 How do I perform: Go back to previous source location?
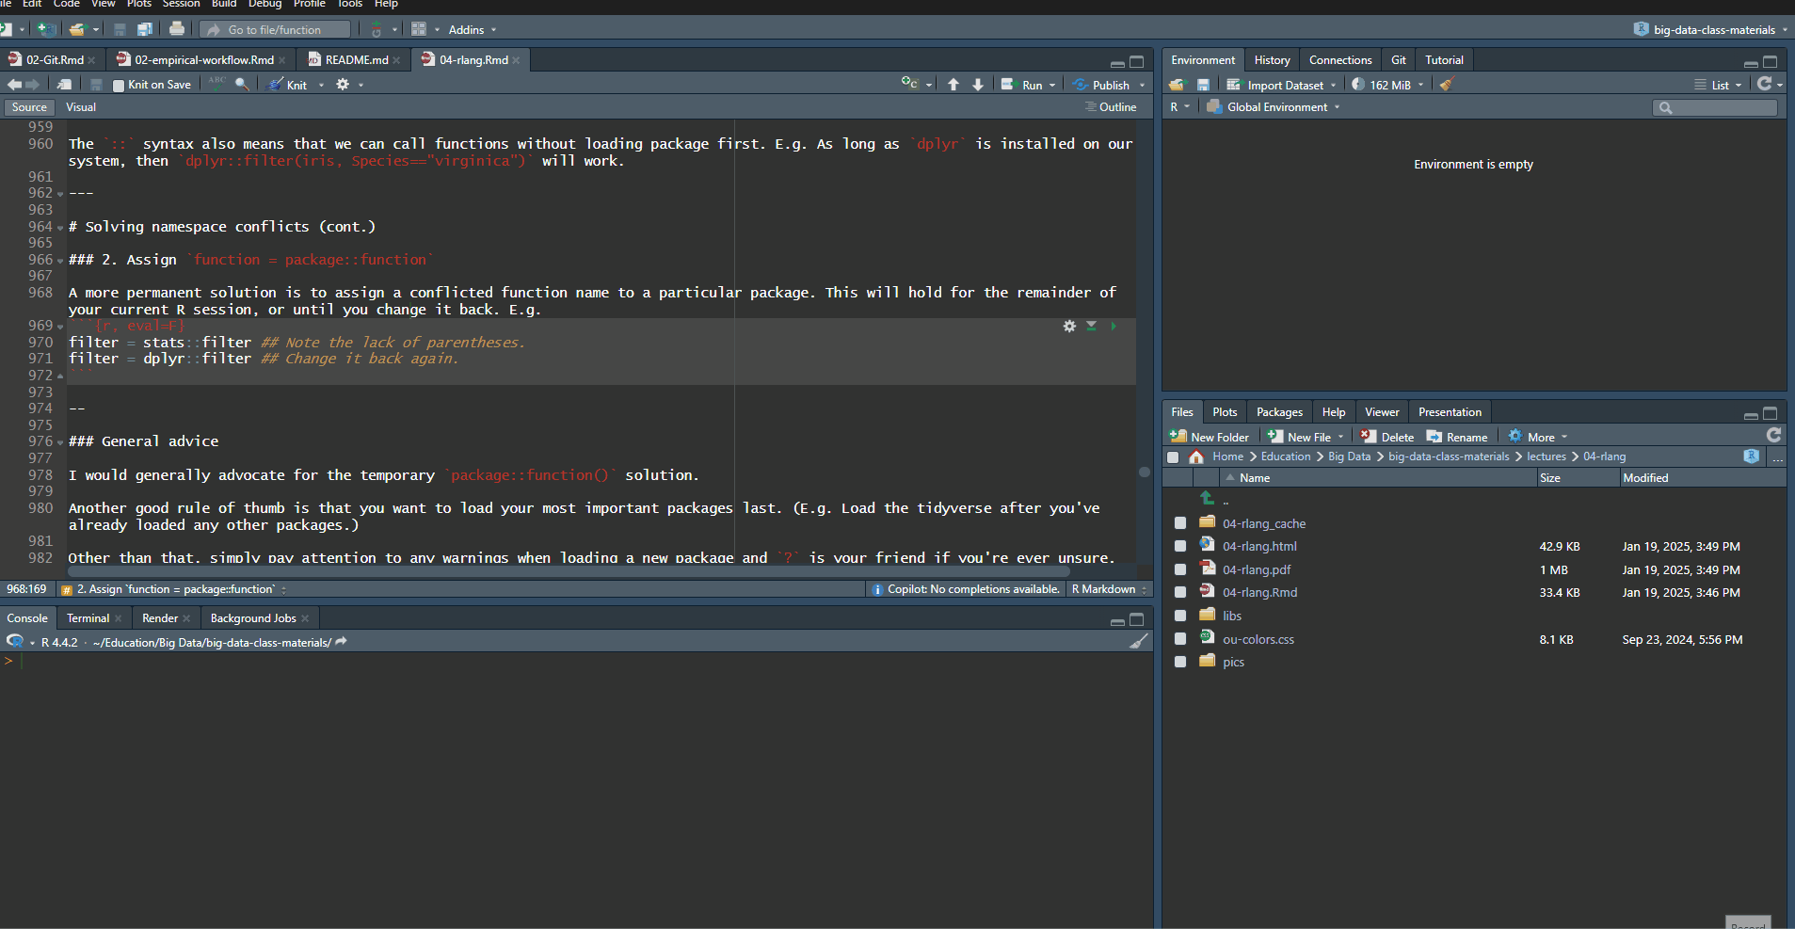[14, 85]
